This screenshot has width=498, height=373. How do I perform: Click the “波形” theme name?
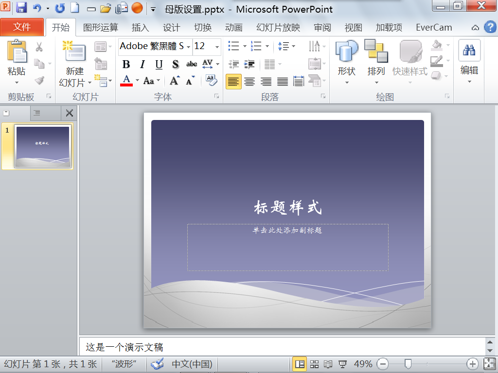tap(124, 364)
